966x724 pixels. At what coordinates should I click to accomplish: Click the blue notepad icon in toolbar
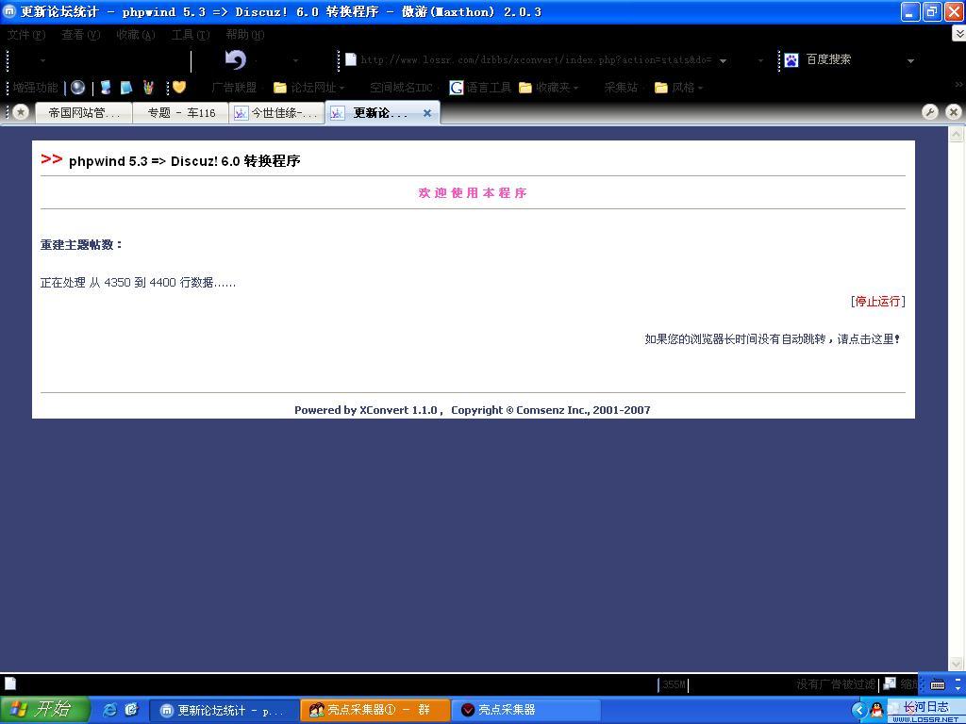pyautogui.click(x=126, y=88)
